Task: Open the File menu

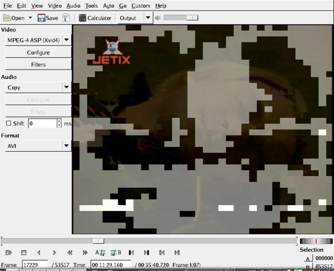Action: [x=8, y=6]
